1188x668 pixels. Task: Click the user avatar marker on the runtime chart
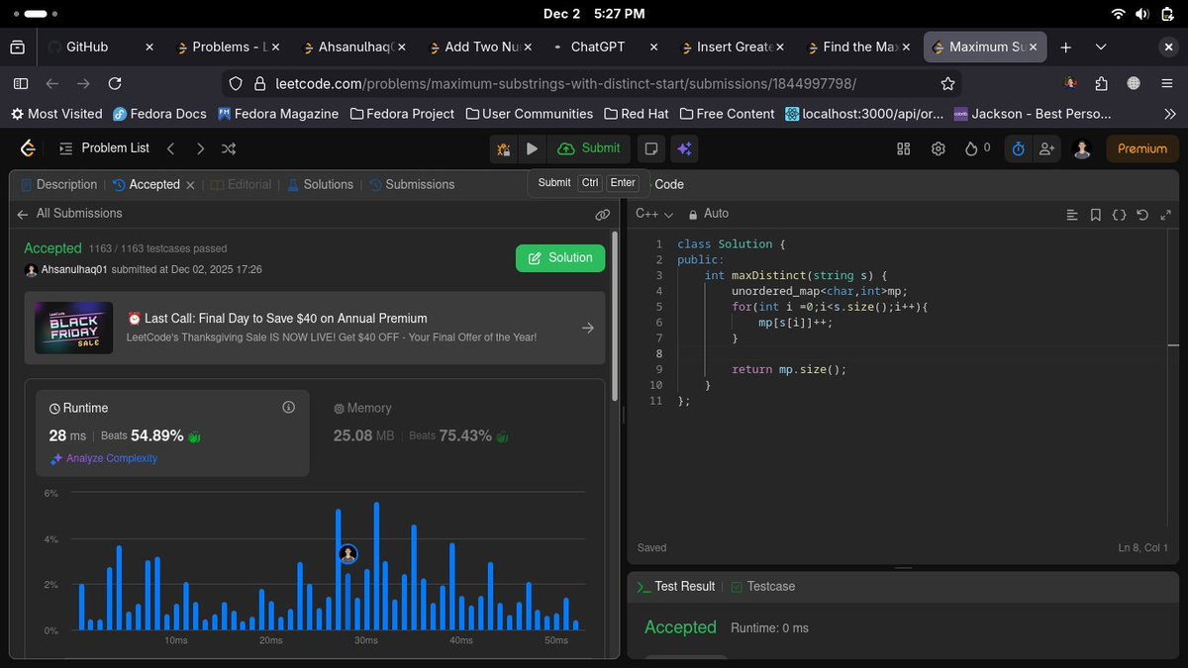pos(347,554)
